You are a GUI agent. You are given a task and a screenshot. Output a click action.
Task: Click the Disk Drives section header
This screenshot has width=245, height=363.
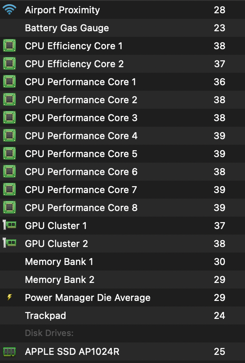point(49,333)
